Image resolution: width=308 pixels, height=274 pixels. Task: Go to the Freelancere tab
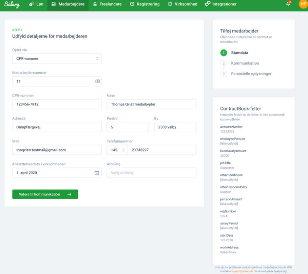pyautogui.click(x=107, y=4)
